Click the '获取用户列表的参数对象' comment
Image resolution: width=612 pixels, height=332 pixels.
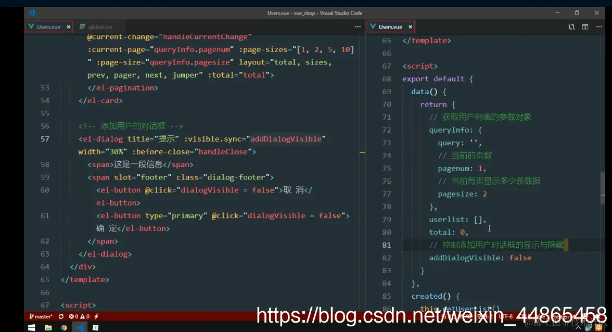point(480,117)
